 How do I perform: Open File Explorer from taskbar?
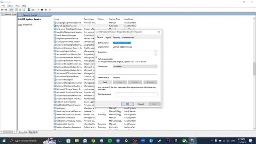click(x=77, y=141)
